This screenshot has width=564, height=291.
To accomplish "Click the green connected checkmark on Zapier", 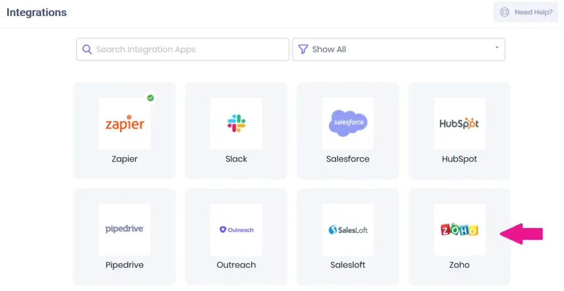I will click(150, 98).
